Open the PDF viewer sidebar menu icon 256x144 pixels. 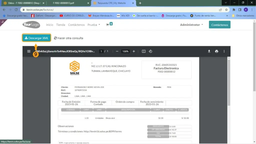click(29, 51)
